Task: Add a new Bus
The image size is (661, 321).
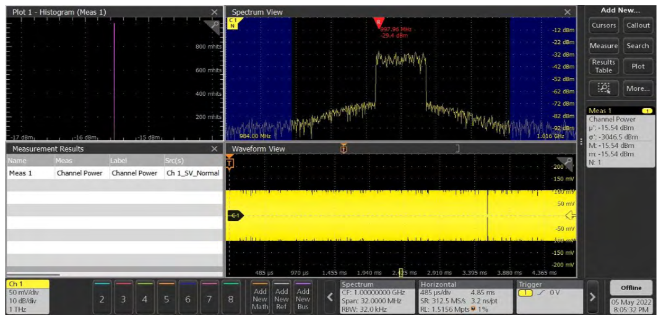Action: 303,296
